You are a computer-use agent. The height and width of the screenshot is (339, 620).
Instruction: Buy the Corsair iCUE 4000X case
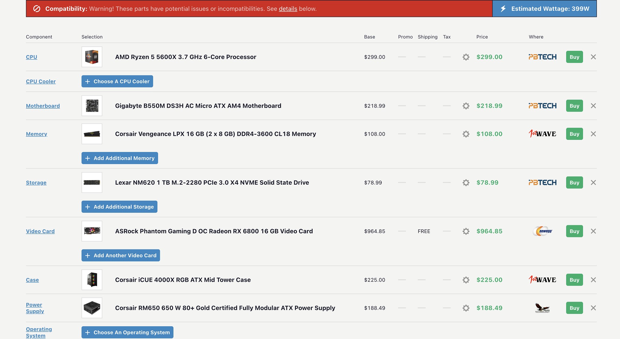tap(574, 280)
